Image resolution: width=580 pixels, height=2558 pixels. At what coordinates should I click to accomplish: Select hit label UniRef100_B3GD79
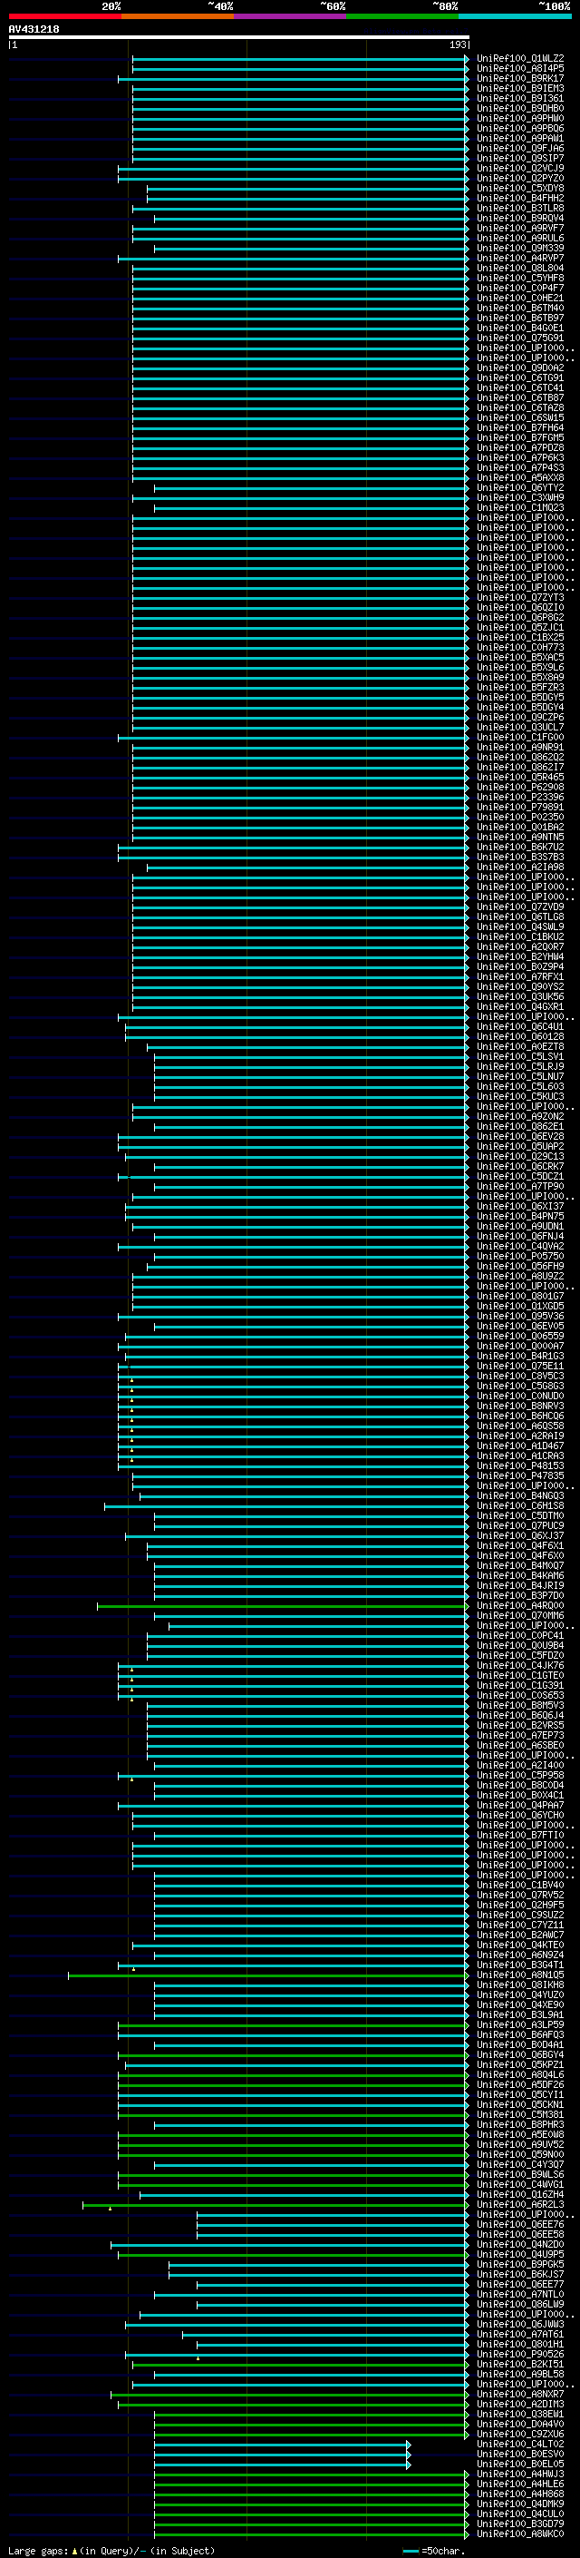pos(519,2525)
